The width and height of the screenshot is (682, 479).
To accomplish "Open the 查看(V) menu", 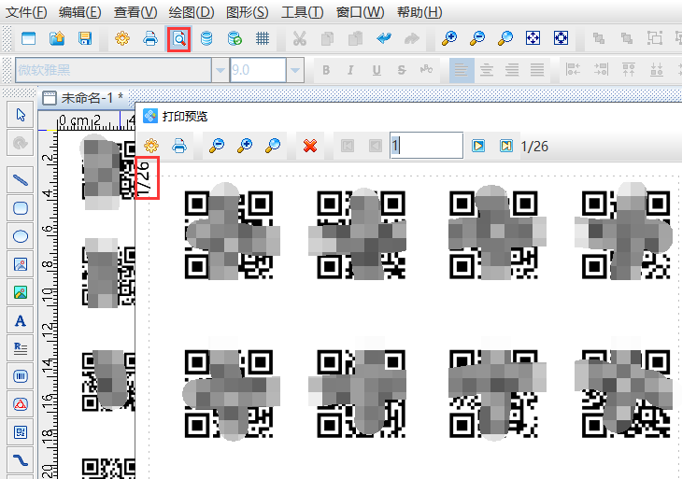I will 135,12.
